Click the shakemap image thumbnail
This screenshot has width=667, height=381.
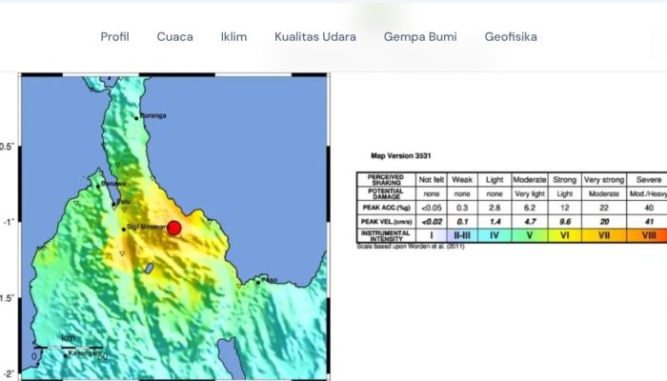pyautogui.click(x=174, y=227)
